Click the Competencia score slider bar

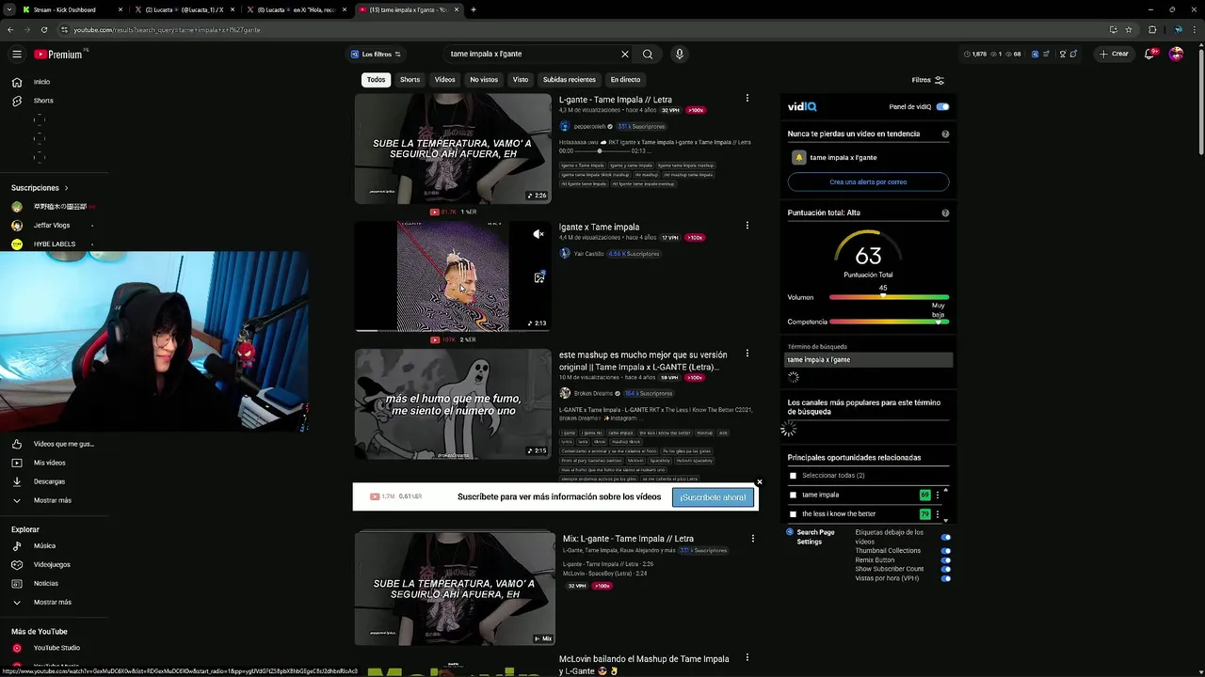pyautogui.click(x=889, y=322)
